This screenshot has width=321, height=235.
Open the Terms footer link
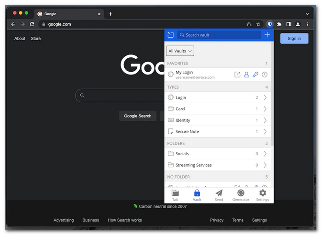(238, 220)
